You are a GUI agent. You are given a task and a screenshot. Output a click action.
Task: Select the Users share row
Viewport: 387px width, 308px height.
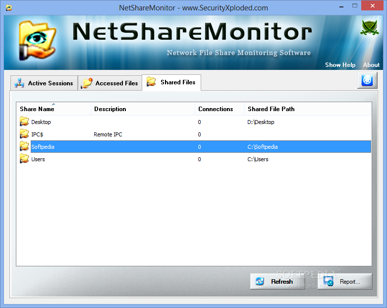pos(194,159)
